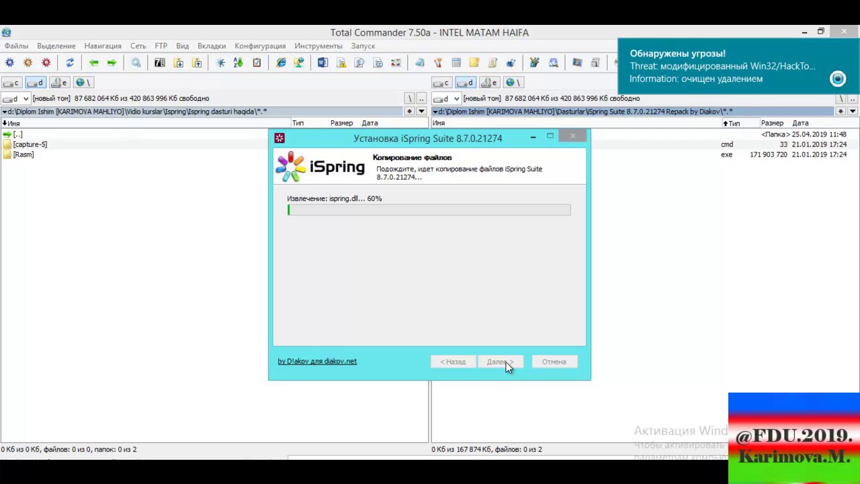Click the orange gear toolbar icon
860x484 pixels.
point(28,63)
